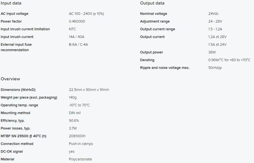Click the AC 100 - 240V value

click(x=86, y=14)
